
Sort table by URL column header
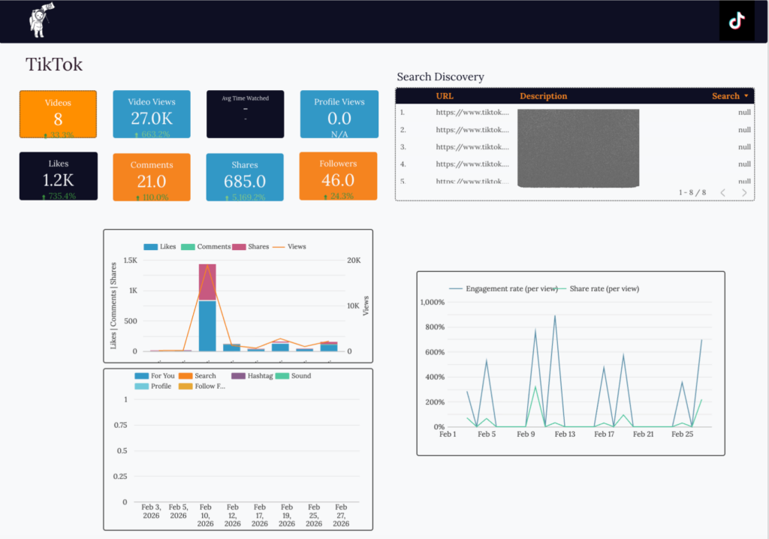(445, 96)
